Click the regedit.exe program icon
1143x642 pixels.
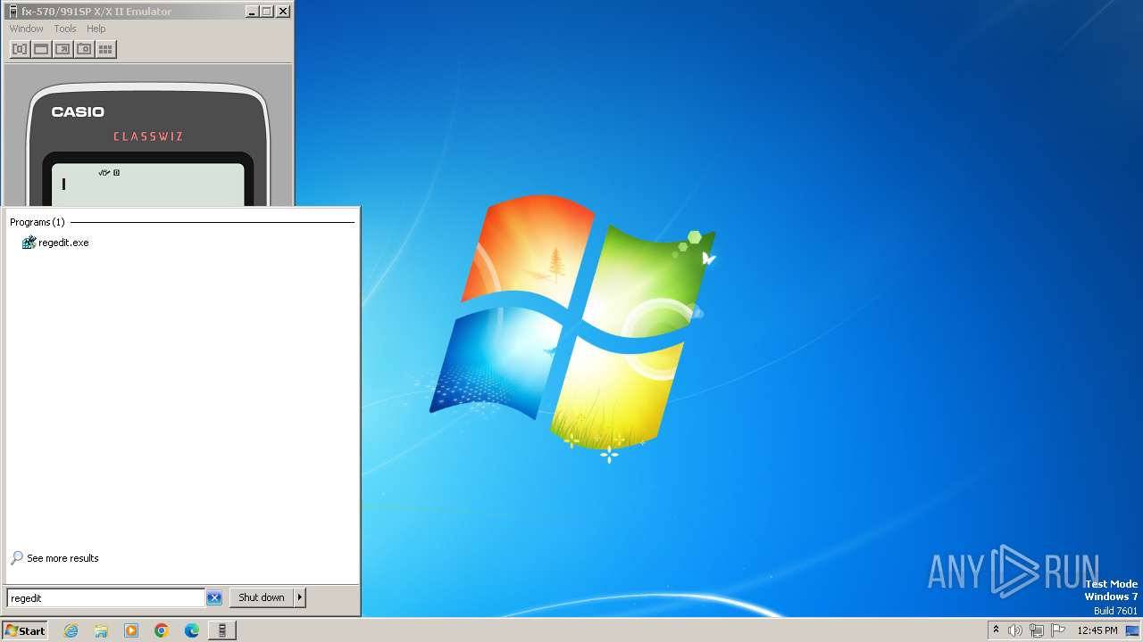tap(29, 243)
